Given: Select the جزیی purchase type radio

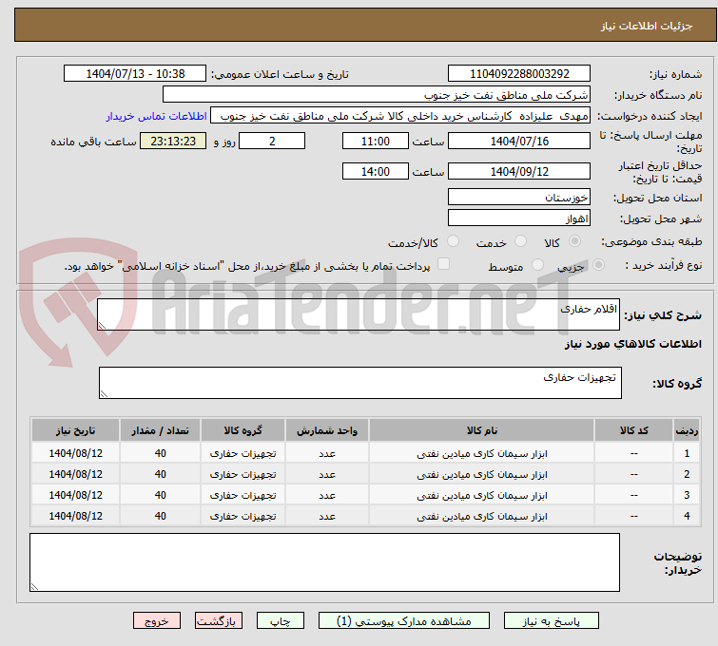Looking at the screenshot, I should [x=598, y=265].
